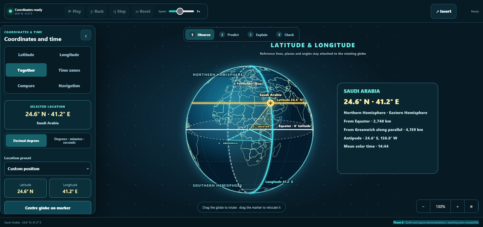Adjust the Speed slider handle
This screenshot has height=227, width=483.
tap(180, 11)
